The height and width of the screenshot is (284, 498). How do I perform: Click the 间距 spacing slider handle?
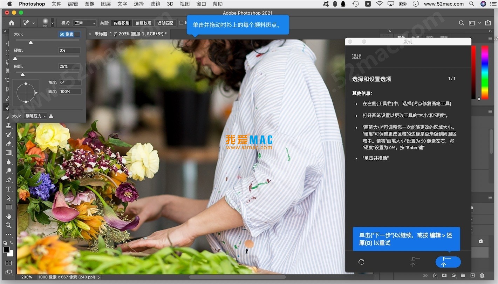pos(23,75)
